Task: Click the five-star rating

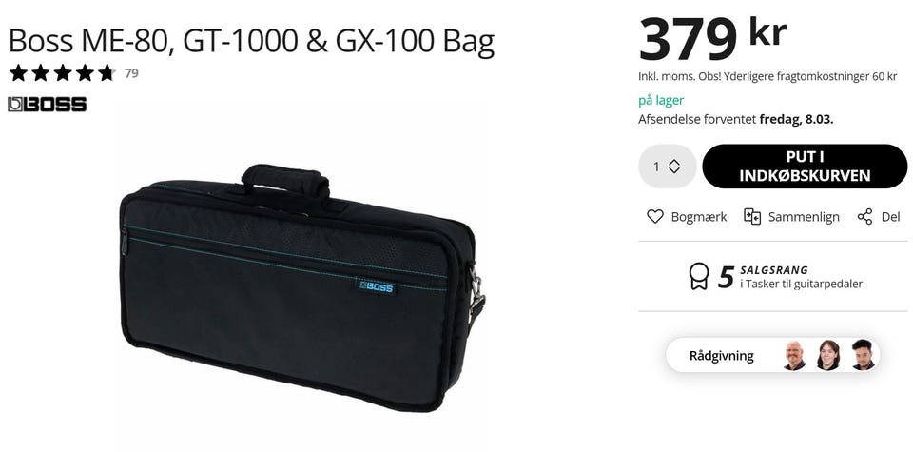Action: click(x=62, y=73)
